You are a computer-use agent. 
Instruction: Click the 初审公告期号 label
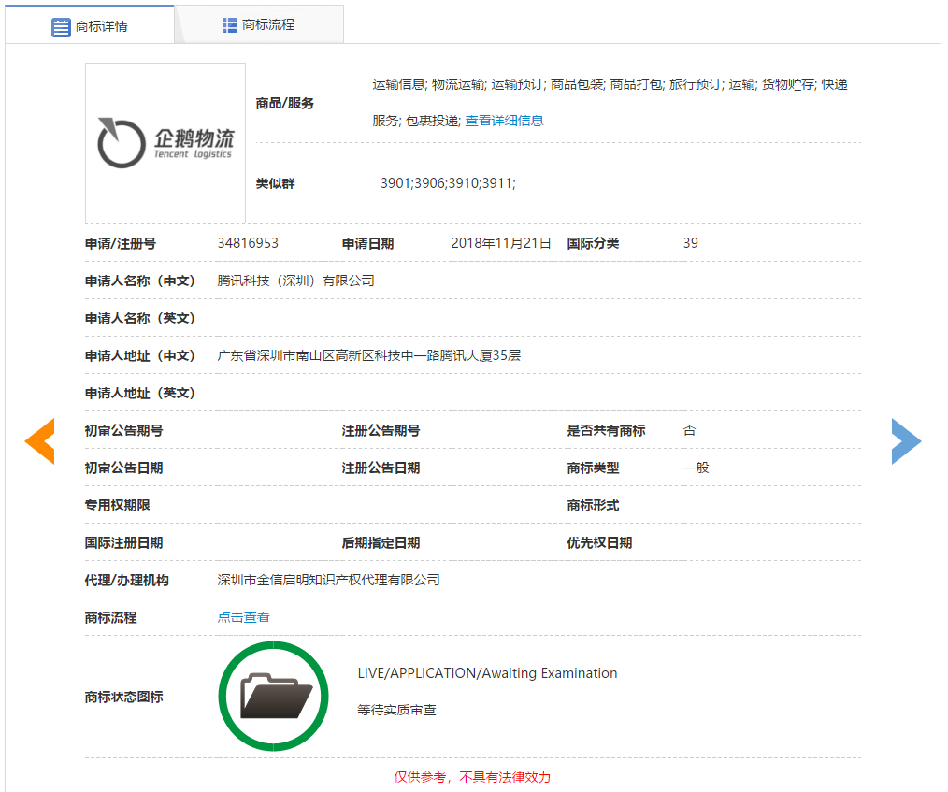[x=124, y=430]
